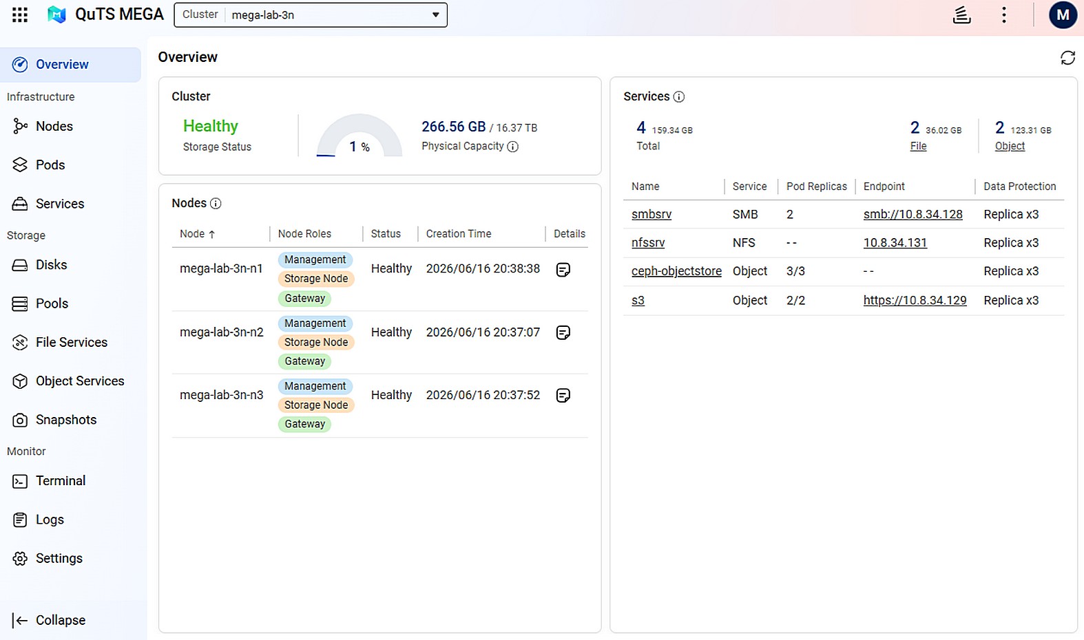Image resolution: width=1084 pixels, height=640 pixels.
Task: Click the Nodes branch icon in sidebar
Action: click(x=20, y=126)
